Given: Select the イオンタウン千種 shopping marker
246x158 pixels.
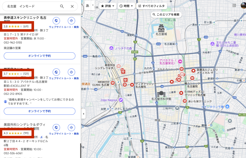Looking at the screenshot, I should [x=227, y=107].
